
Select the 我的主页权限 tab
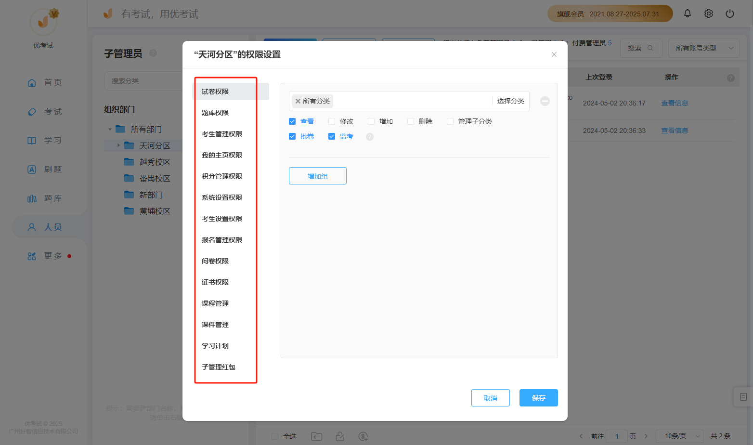231,155
